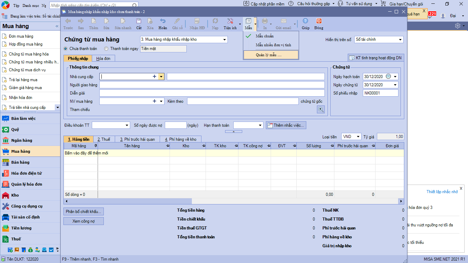This screenshot has width=468, height=263.
Task: Pin the Mã hàng column header
Action: (x=96, y=146)
